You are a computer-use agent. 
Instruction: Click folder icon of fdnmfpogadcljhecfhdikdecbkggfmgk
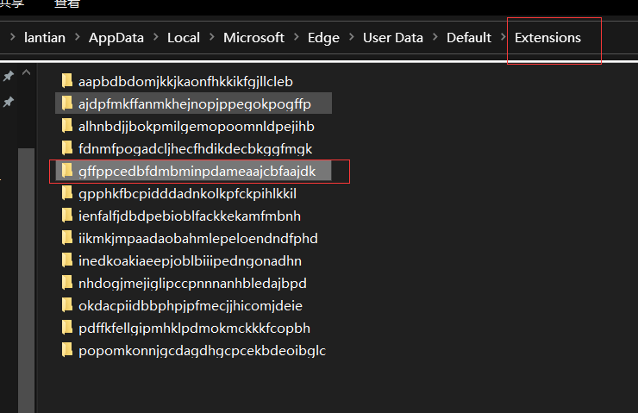[67, 147]
